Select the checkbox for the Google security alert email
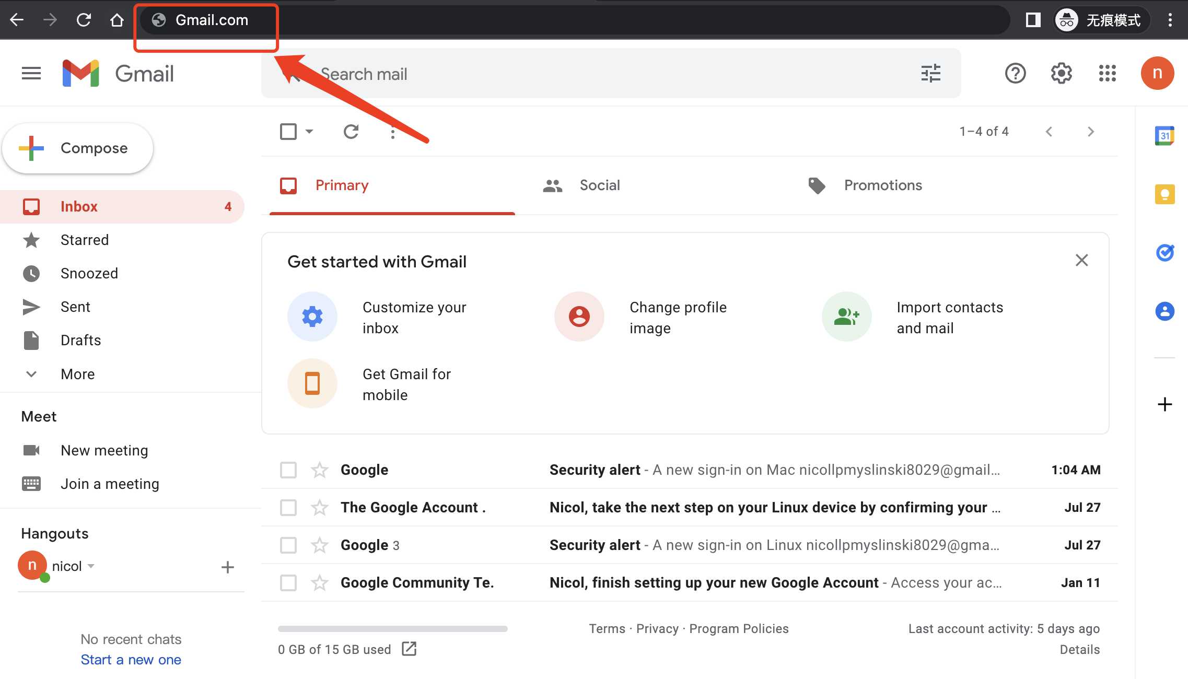 pos(288,470)
